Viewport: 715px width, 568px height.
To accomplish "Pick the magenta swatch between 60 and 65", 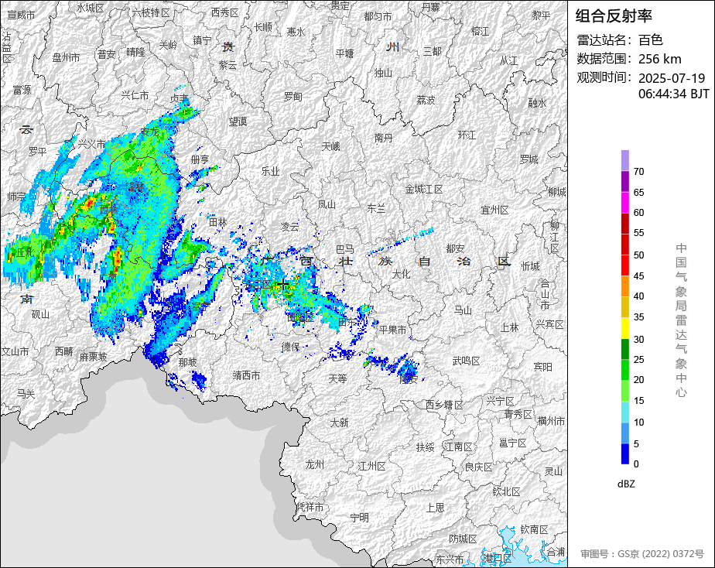I will 625,203.
